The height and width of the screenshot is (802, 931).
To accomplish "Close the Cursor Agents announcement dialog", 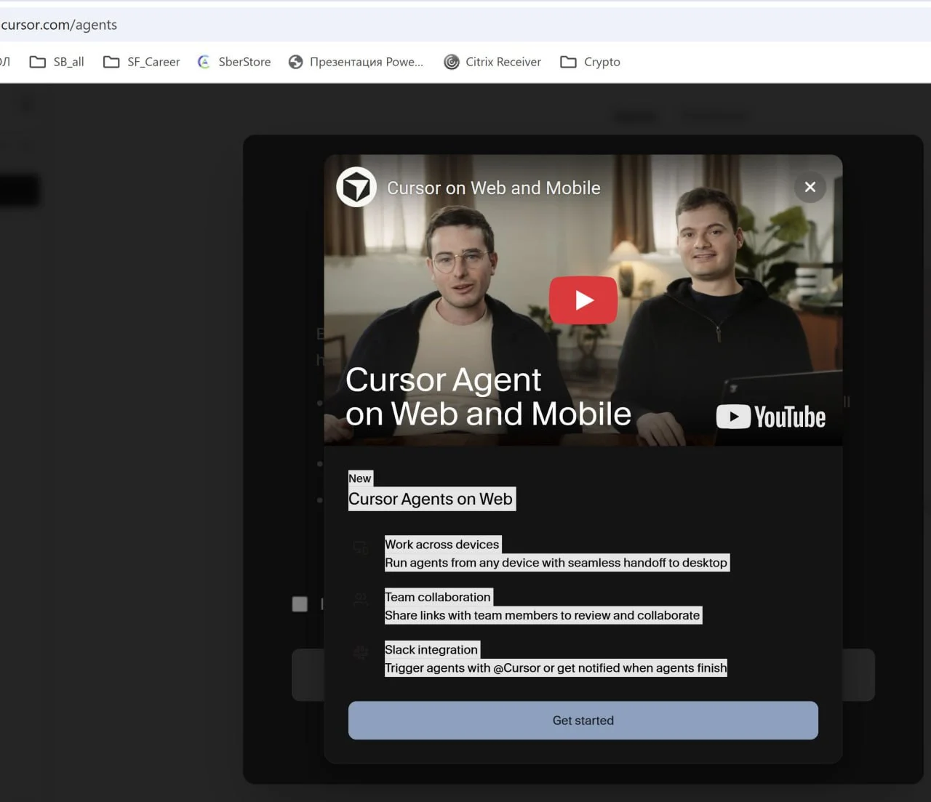I will (810, 188).
